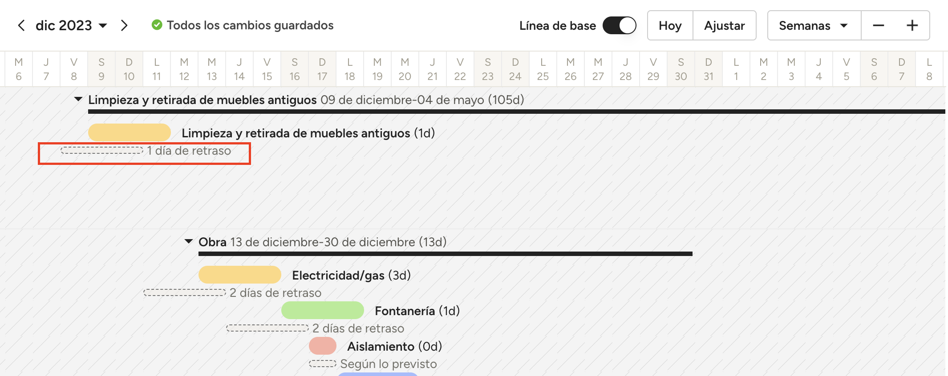Go to previous month with left chevron

click(x=21, y=25)
